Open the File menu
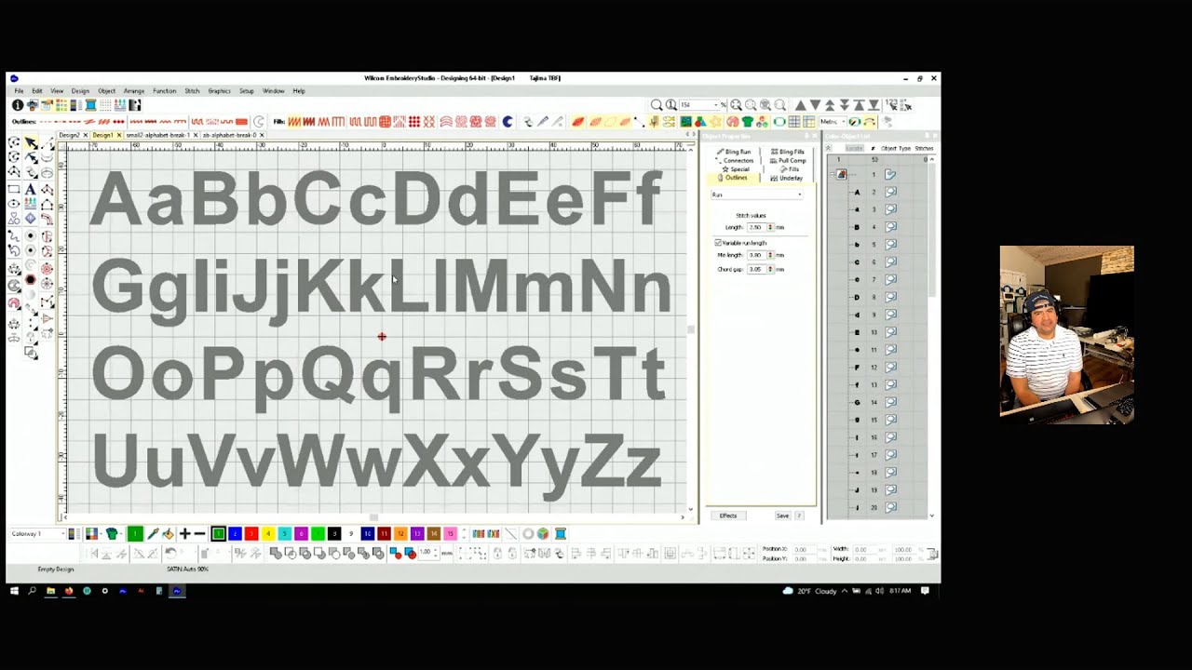This screenshot has width=1192, height=670. 19,90
